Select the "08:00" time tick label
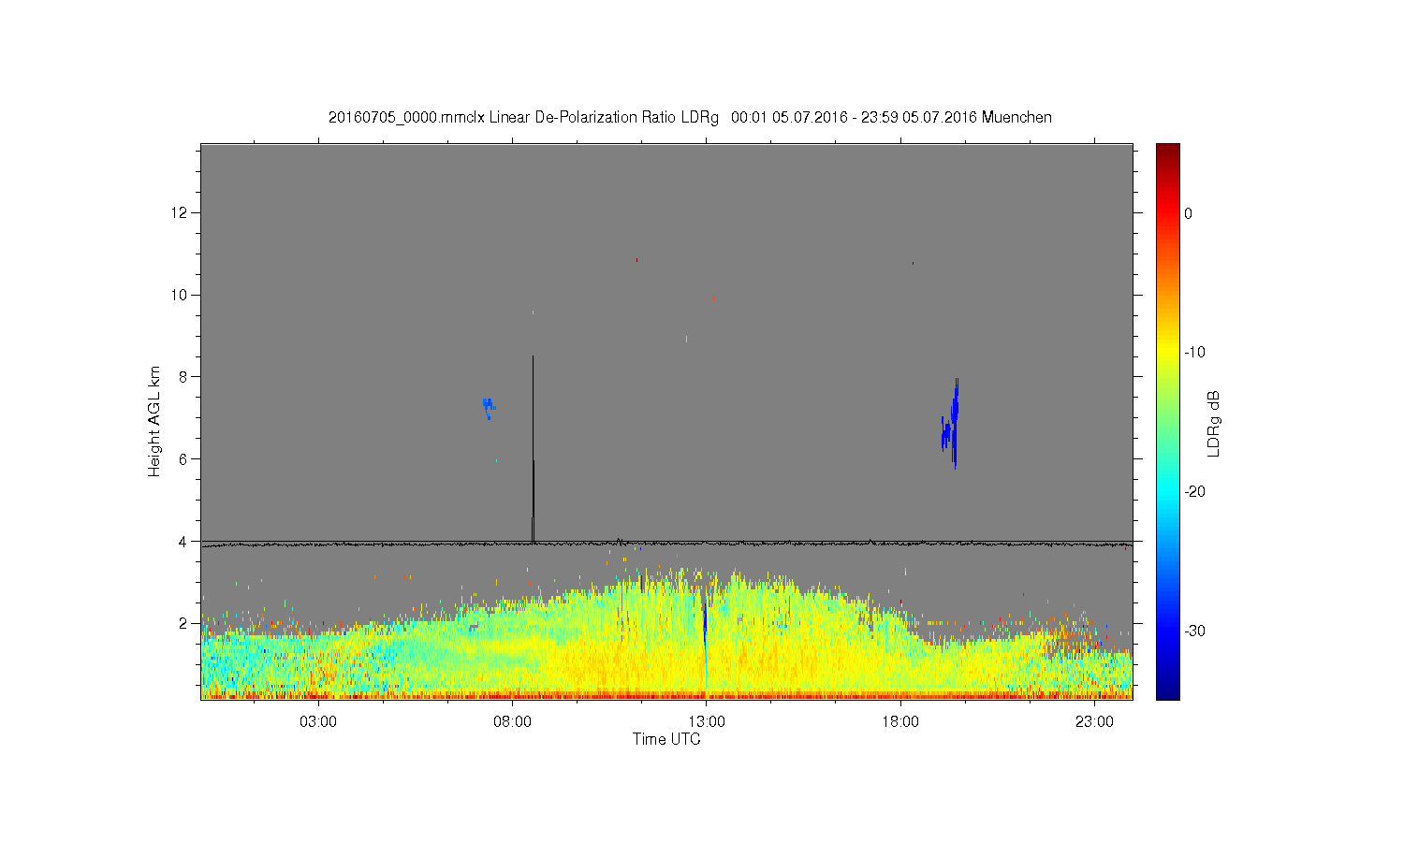1404x842 pixels. coord(512,722)
